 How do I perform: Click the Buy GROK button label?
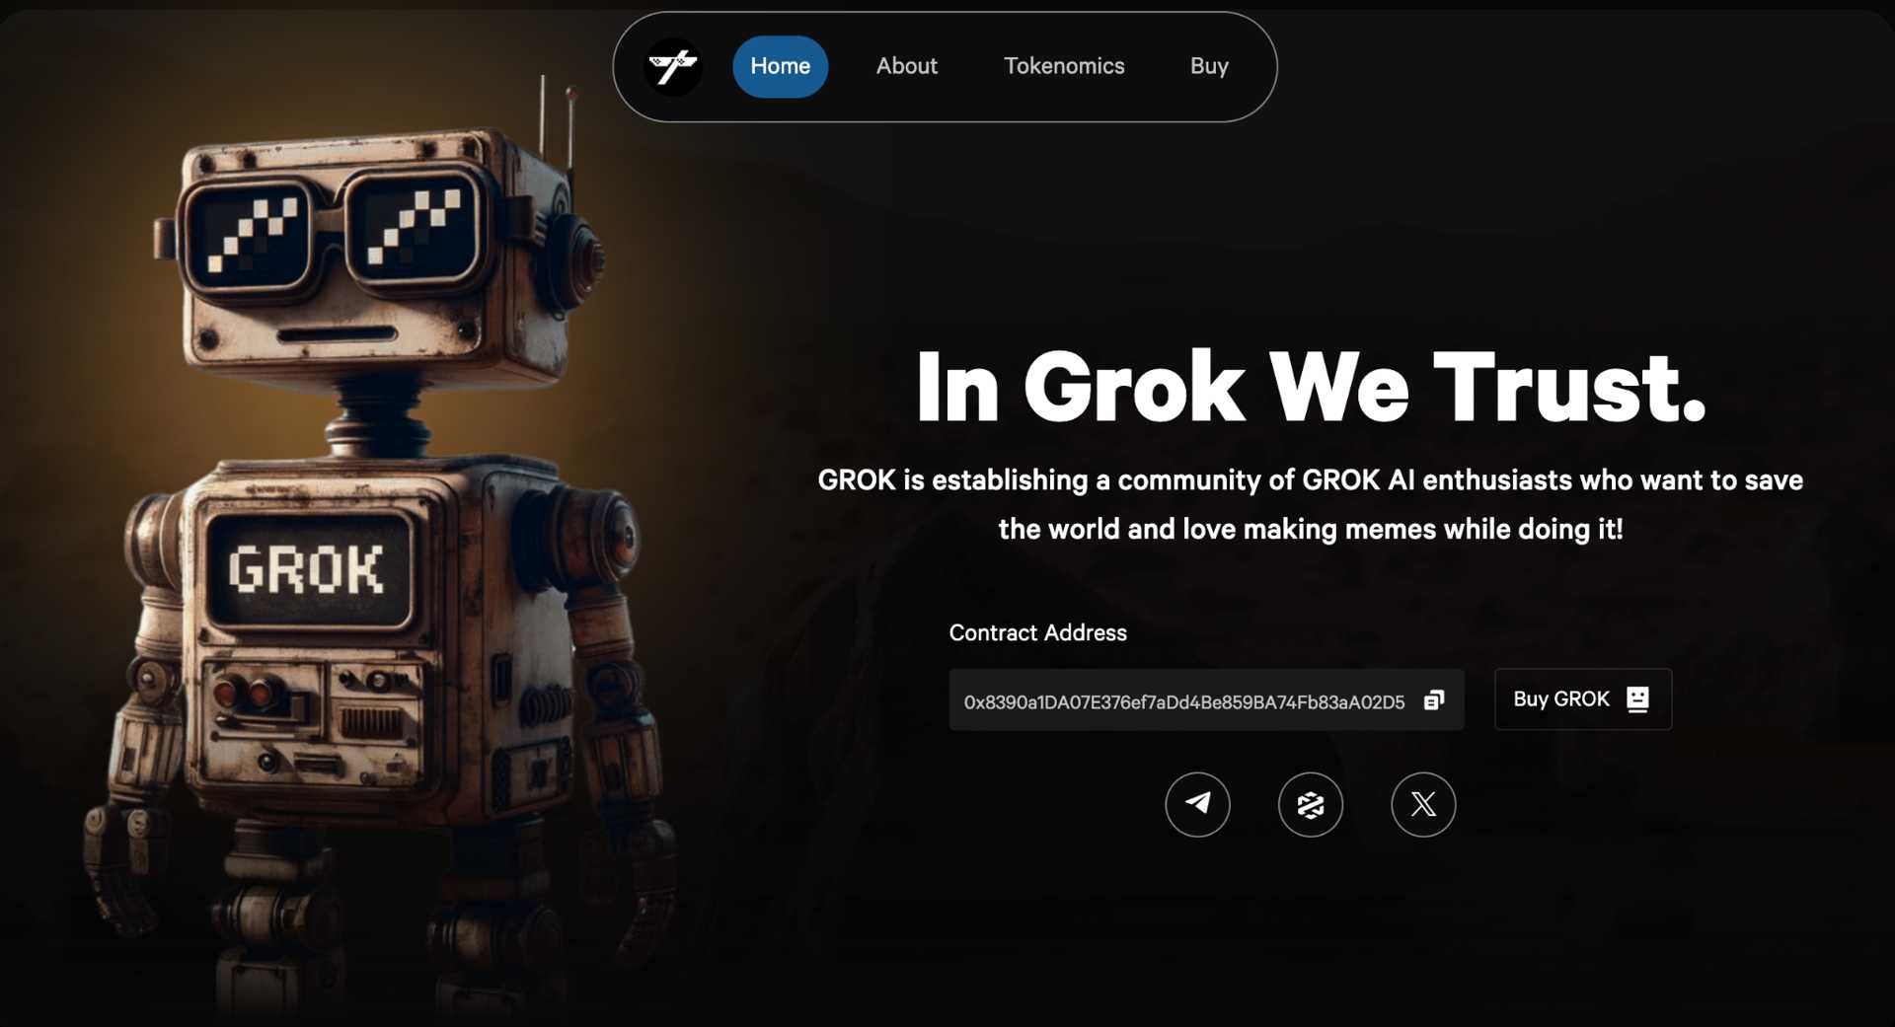click(x=1561, y=699)
